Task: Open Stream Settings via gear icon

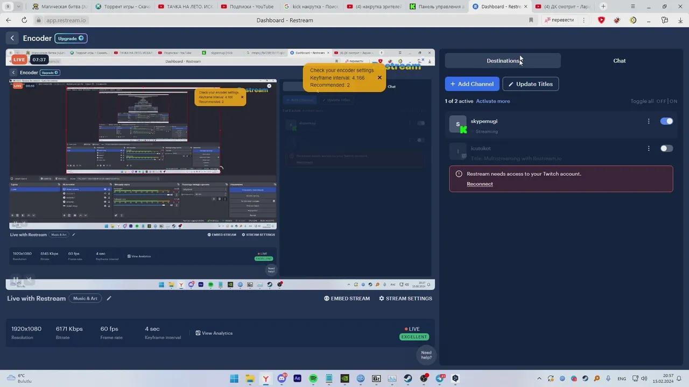Action: click(x=382, y=298)
